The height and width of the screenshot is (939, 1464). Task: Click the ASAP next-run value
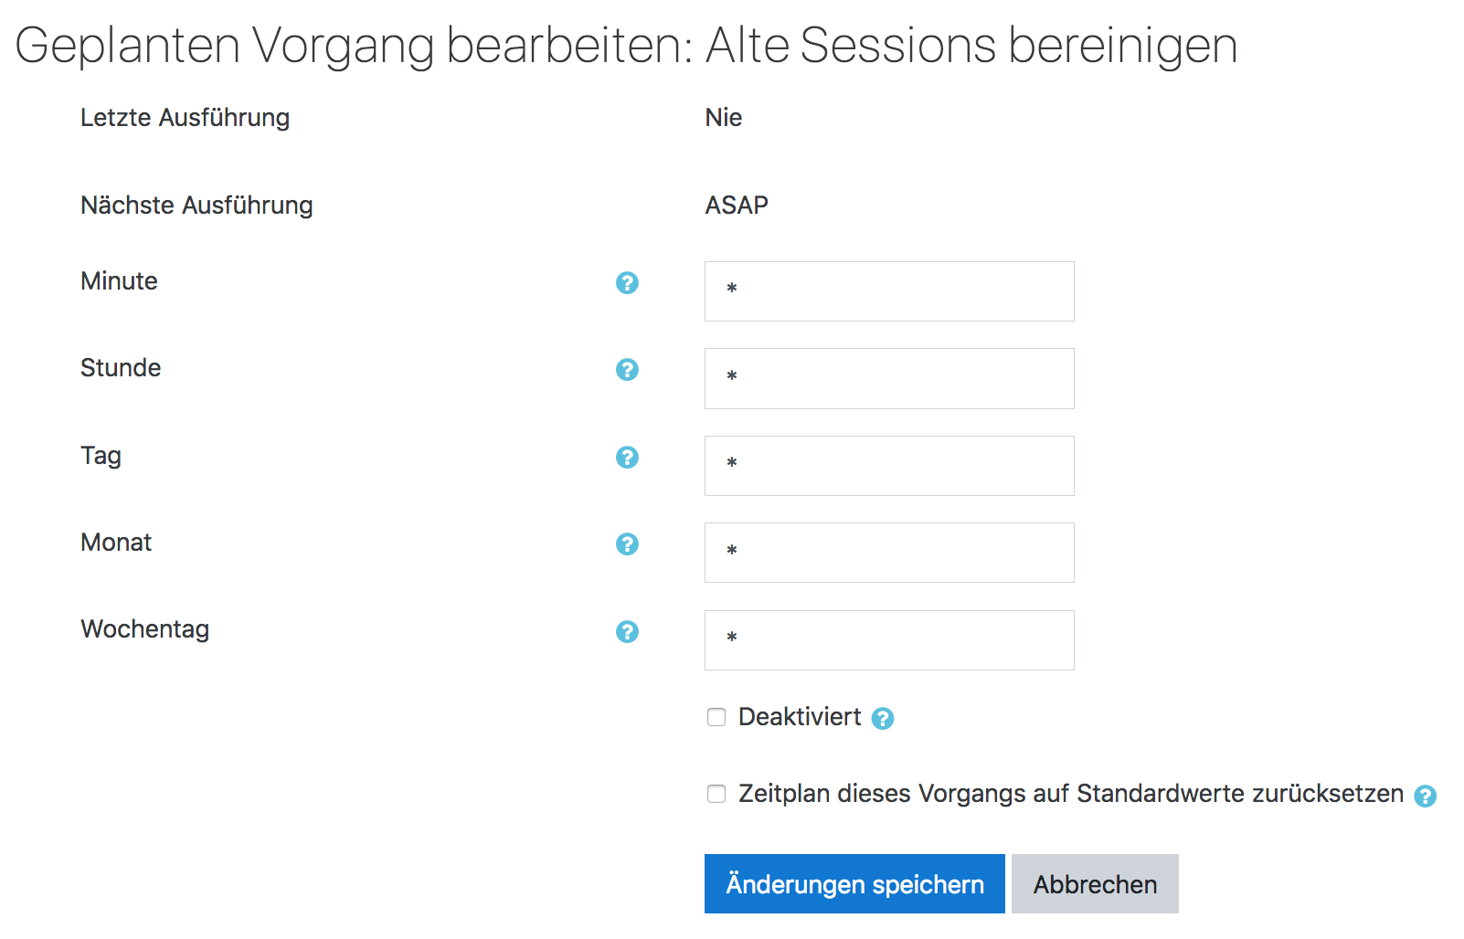(x=737, y=206)
